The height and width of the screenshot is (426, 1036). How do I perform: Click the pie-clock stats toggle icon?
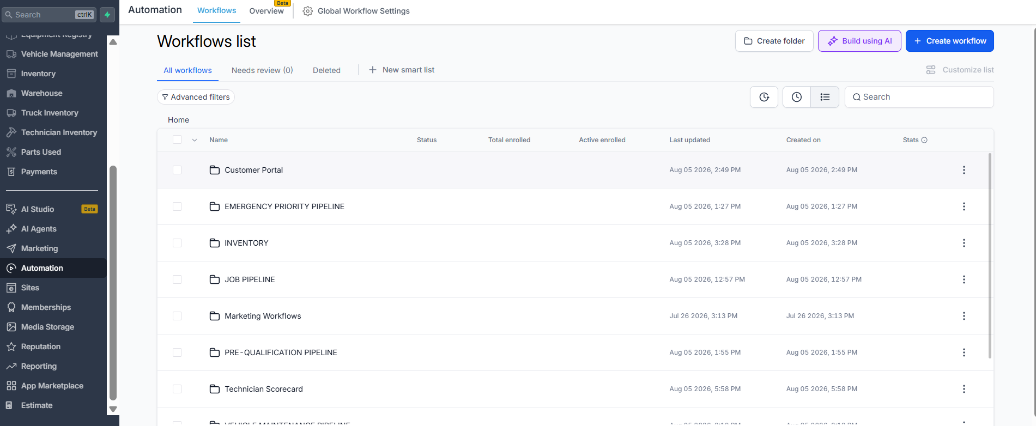coord(764,97)
